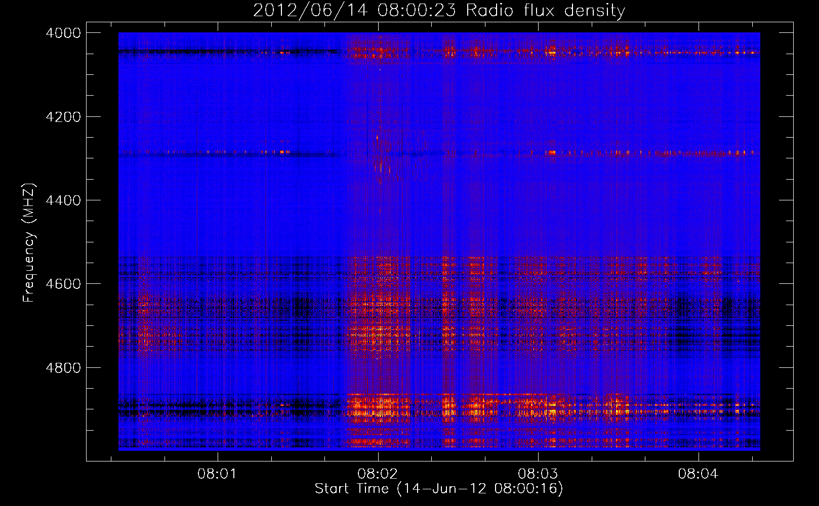Click the 4600 frequency axis label

pos(63,284)
